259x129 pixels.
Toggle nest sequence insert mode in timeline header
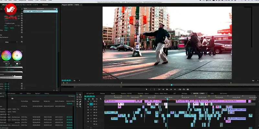pyautogui.click(x=85, y=99)
